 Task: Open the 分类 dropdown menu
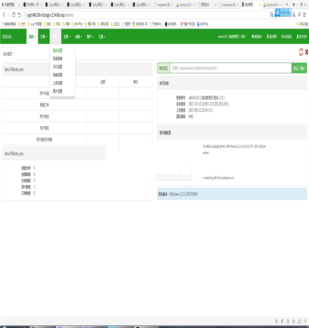point(67,37)
